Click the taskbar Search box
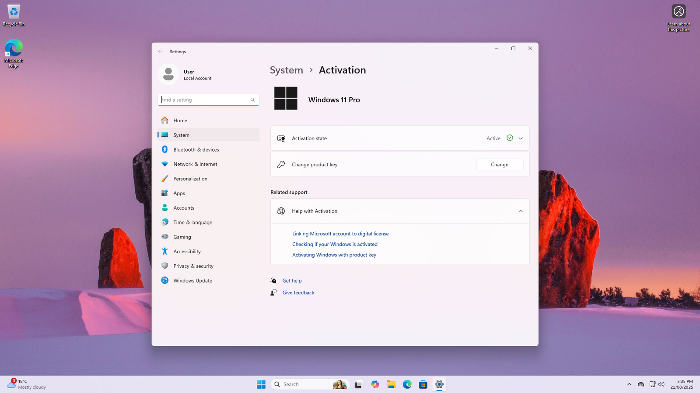700x393 pixels. 310,384
